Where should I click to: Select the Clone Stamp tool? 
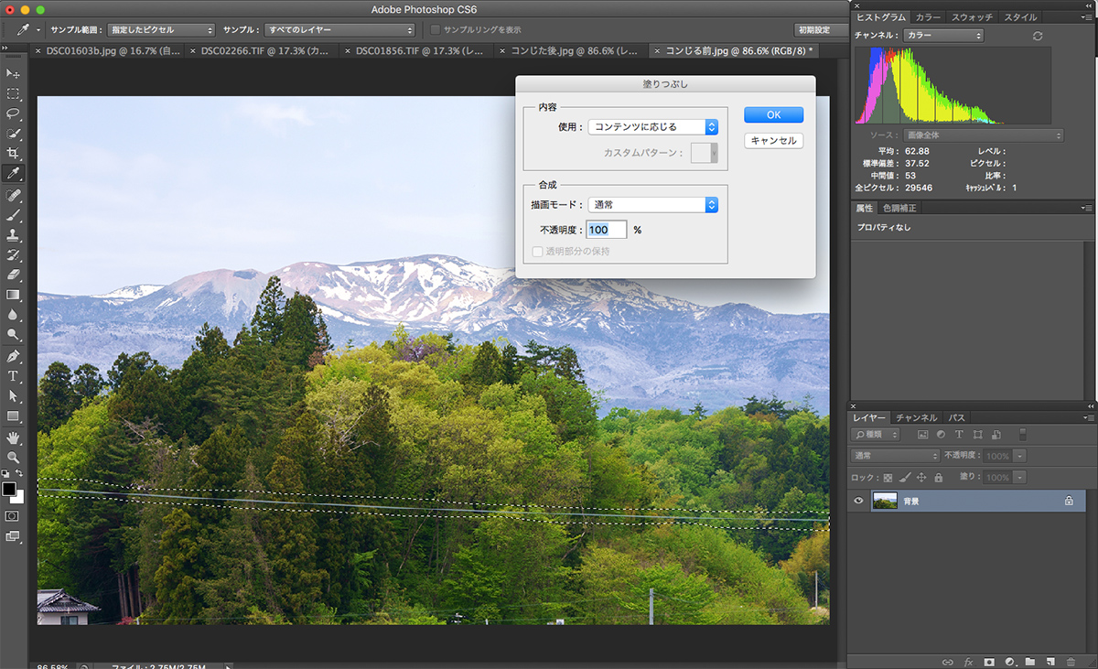[x=13, y=236]
